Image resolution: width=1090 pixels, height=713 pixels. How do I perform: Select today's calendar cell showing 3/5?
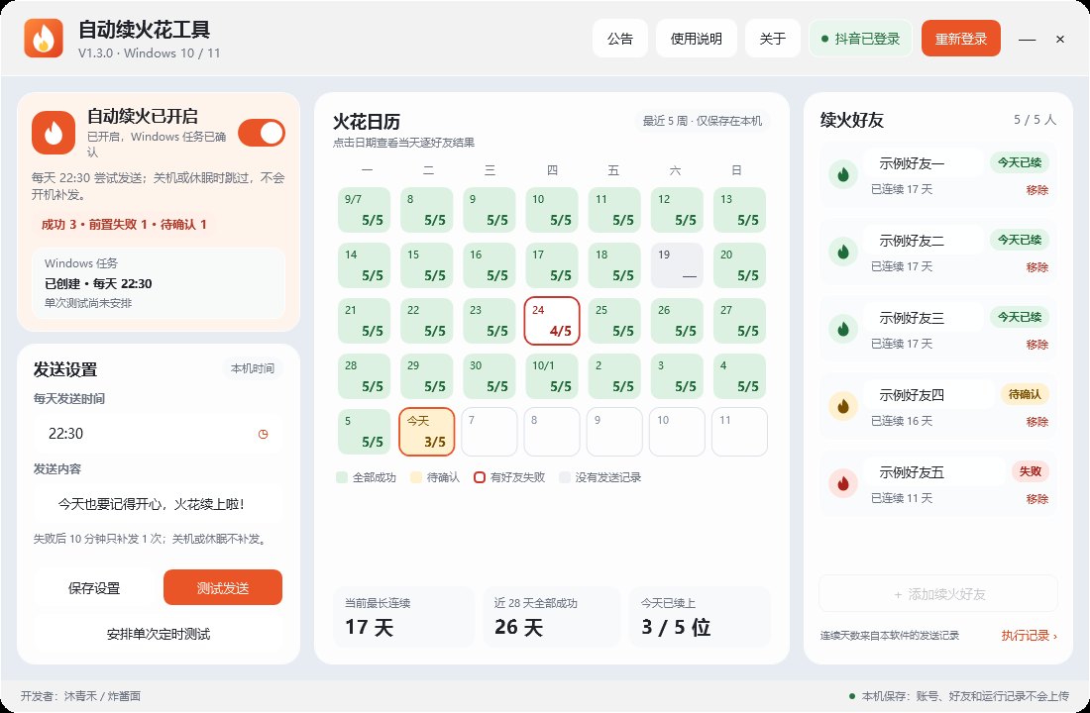427,432
